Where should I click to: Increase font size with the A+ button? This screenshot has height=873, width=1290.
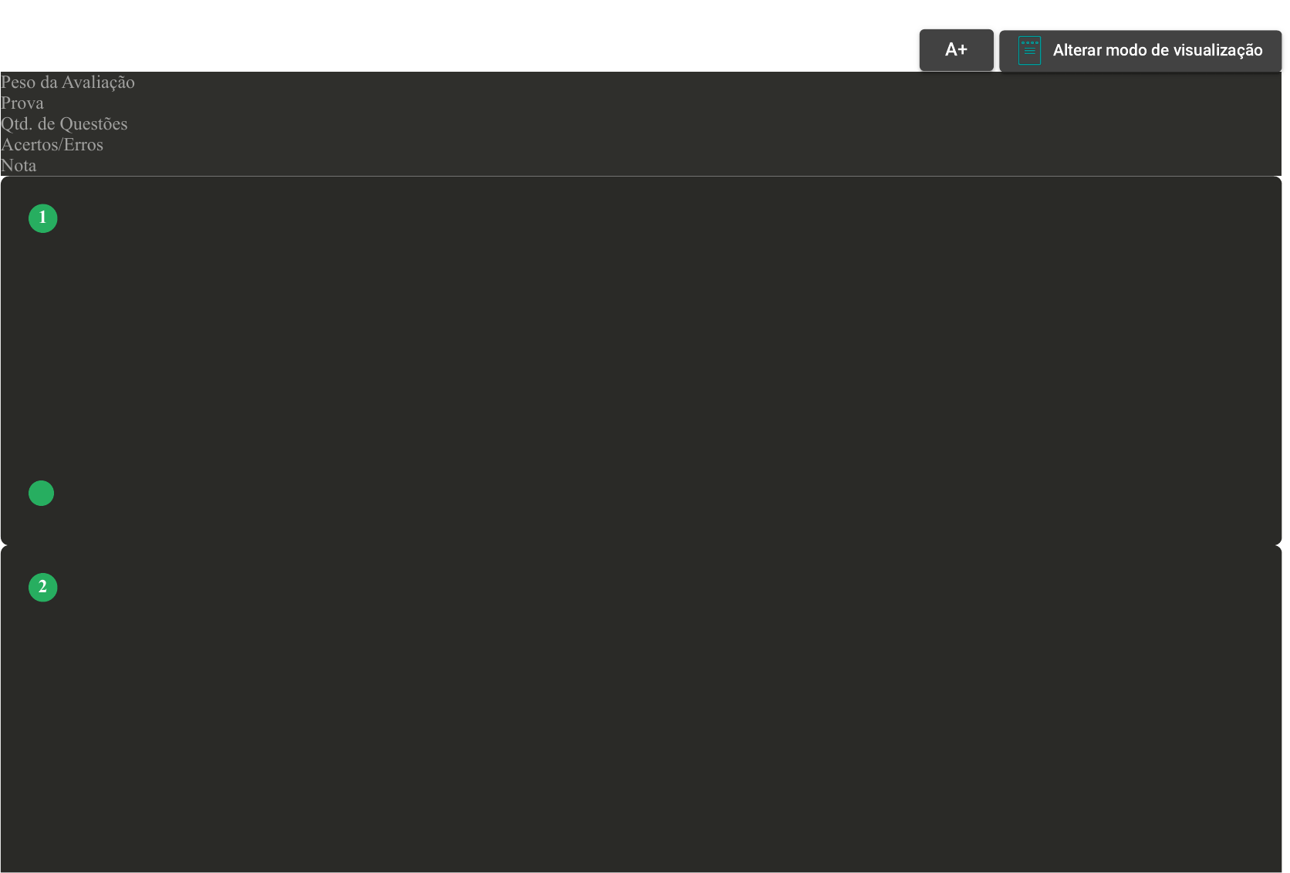click(x=956, y=50)
